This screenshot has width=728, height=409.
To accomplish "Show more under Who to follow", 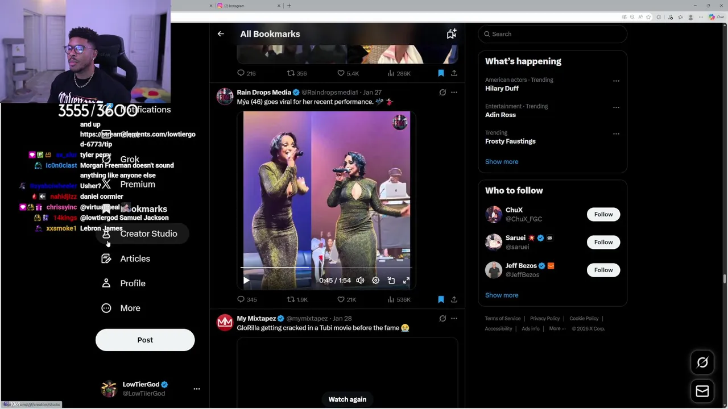I will coord(502,295).
